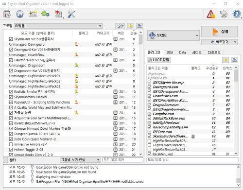Click the plugin index column header
This screenshot has width=243, height=190.
click(x=227, y=68)
